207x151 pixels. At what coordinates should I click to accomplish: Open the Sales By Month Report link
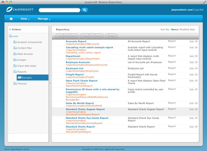coord(80,103)
